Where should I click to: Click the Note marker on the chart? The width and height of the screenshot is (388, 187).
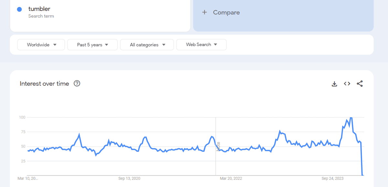(219, 146)
